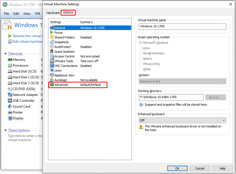
Task: Select the Microsoft Windows radio button
Action: point(140,42)
